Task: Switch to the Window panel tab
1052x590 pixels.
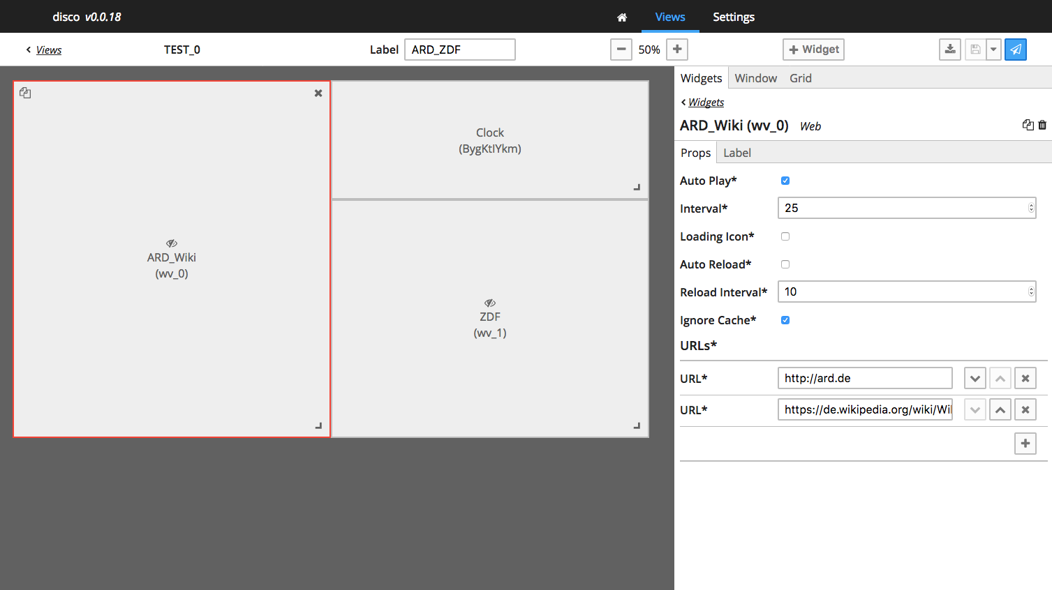Action: pos(755,78)
